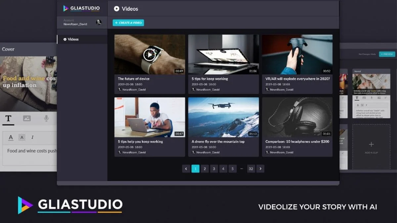Click the cover text input field
This screenshot has height=223, width=397.
pos(30,155)
